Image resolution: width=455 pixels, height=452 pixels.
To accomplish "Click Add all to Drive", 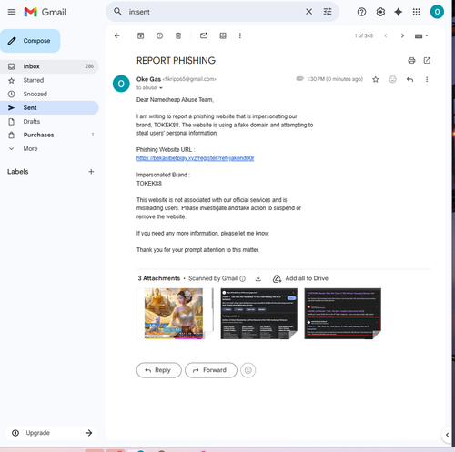I will [300, 278].
